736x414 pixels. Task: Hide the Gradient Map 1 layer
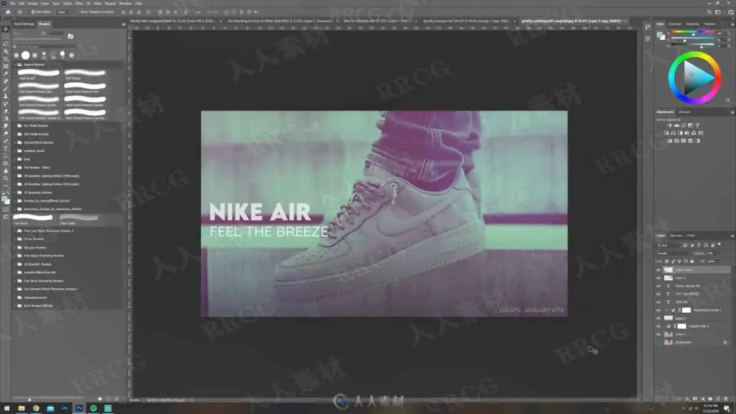point(658,326)
